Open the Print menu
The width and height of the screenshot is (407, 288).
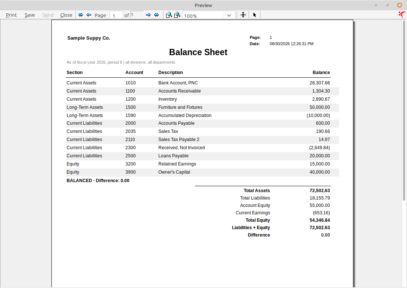click(x=11, y=15)
